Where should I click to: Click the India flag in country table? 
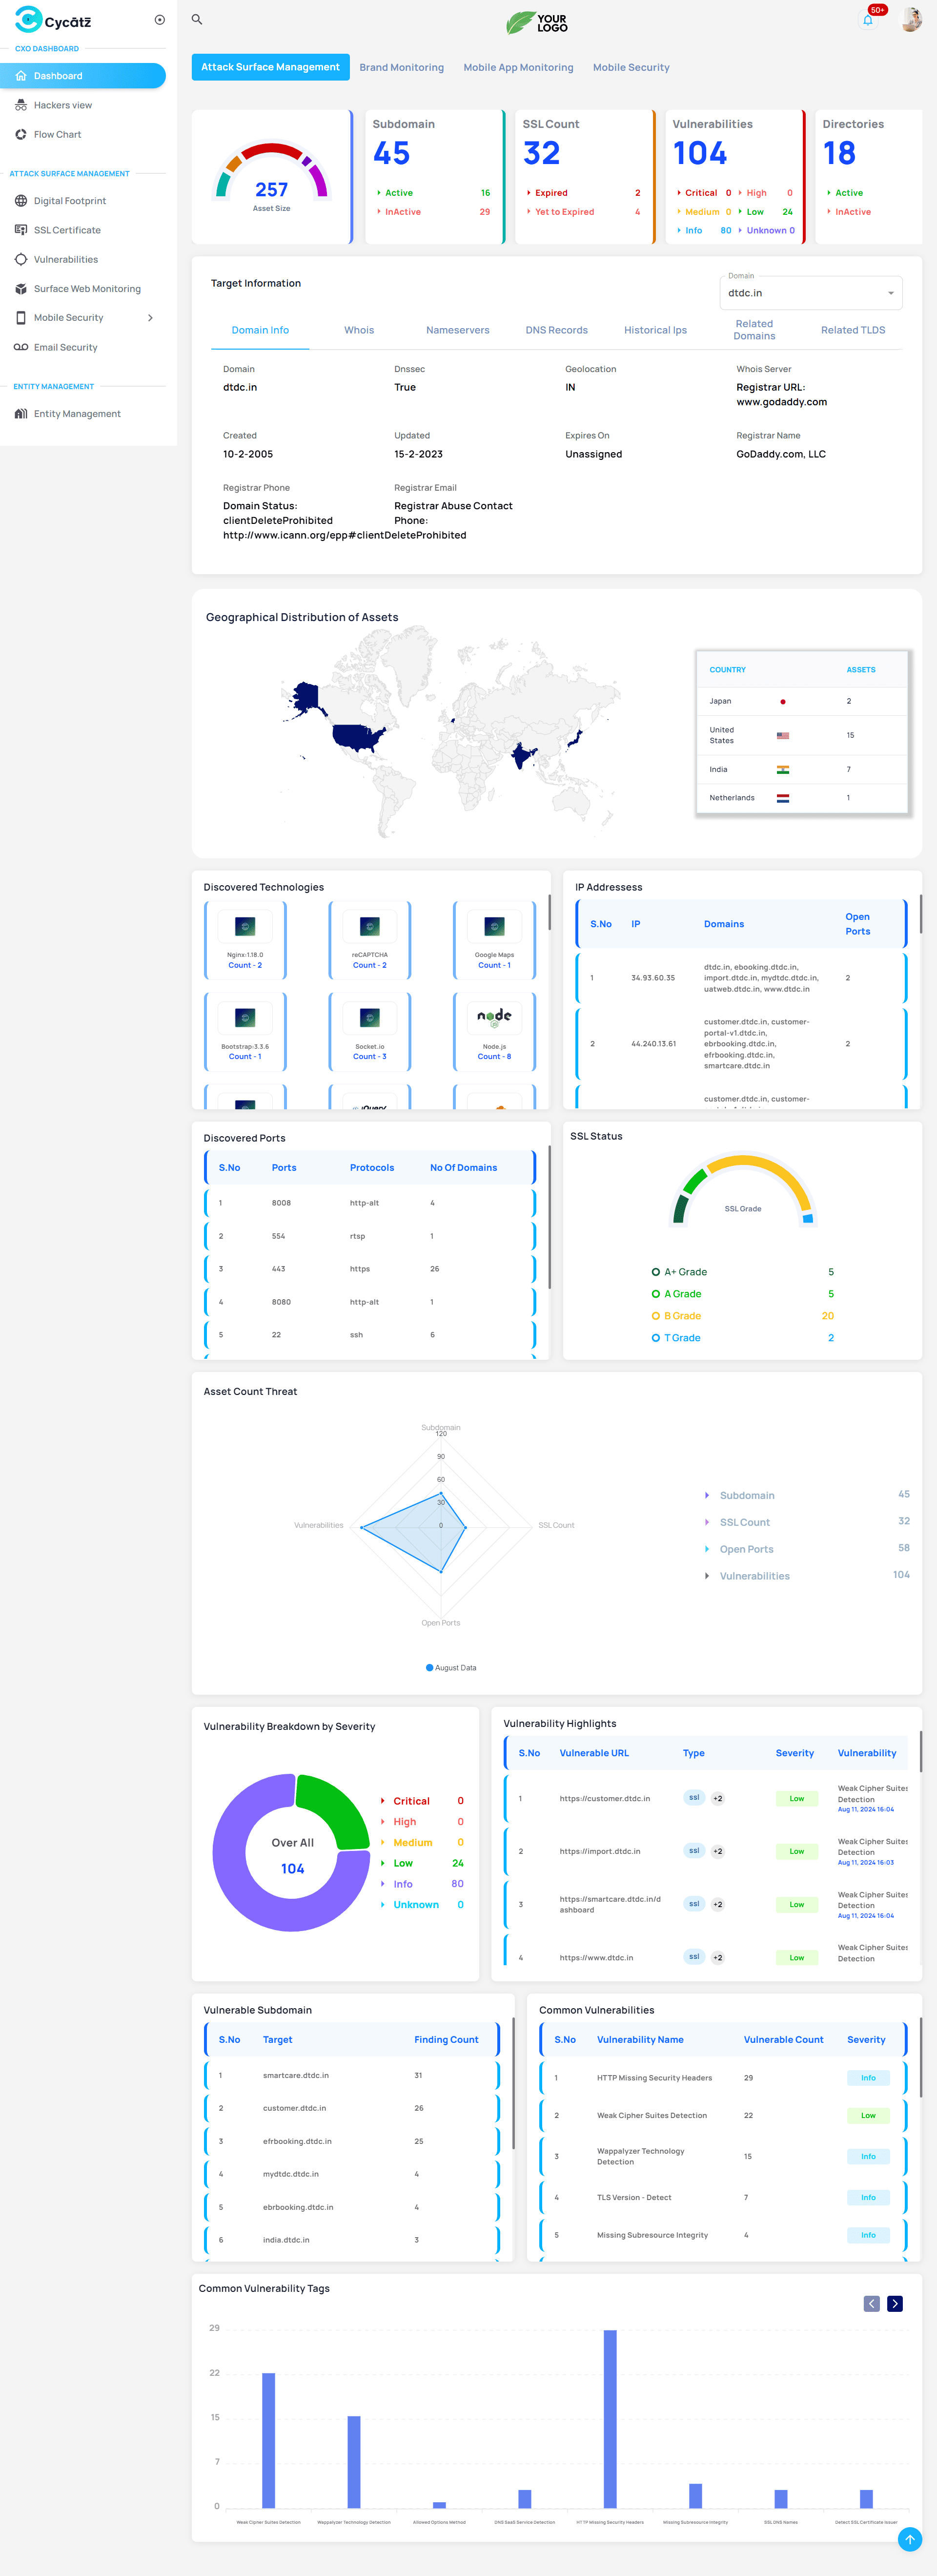[x=783, y=770]
